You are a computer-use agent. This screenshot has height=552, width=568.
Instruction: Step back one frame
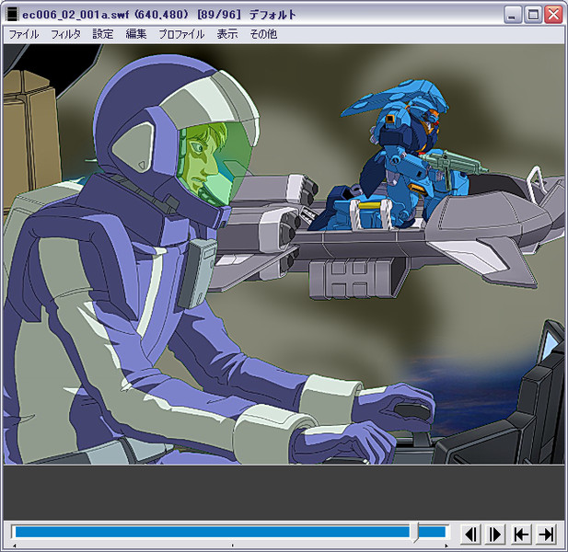pyautogui.click(x=470, y=534)
